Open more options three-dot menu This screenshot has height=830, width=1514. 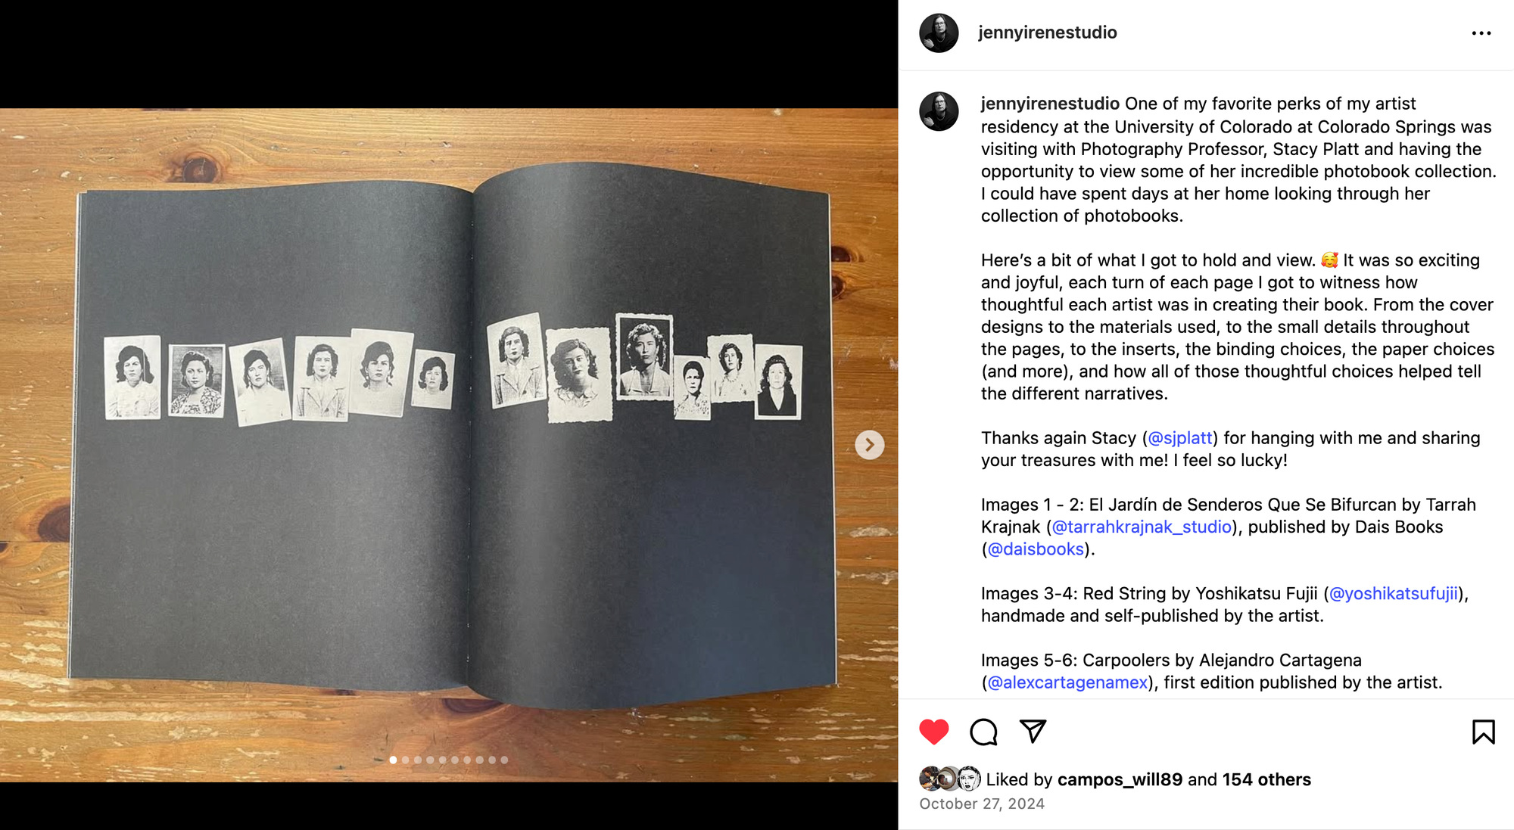[x=1481, y=33]
